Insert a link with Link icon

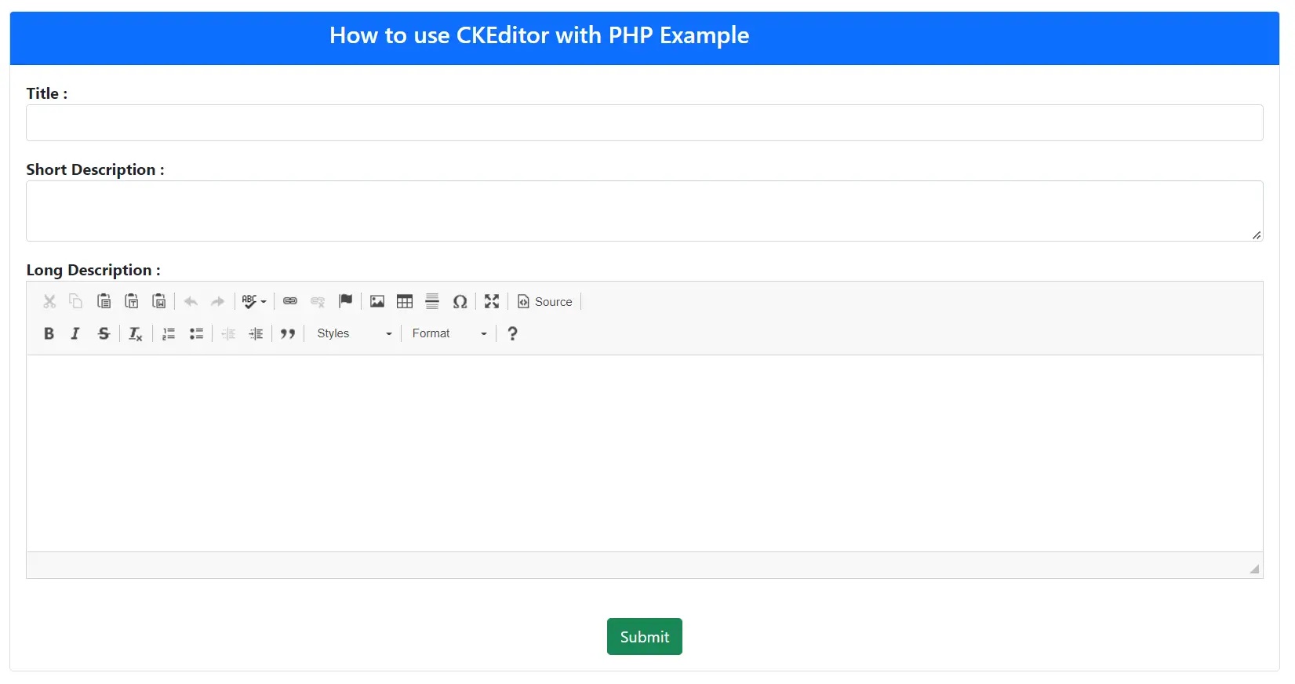[x=290, y=301]
